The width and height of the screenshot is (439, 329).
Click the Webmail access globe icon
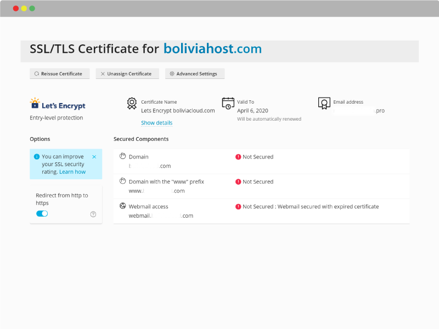pos(122,206)
